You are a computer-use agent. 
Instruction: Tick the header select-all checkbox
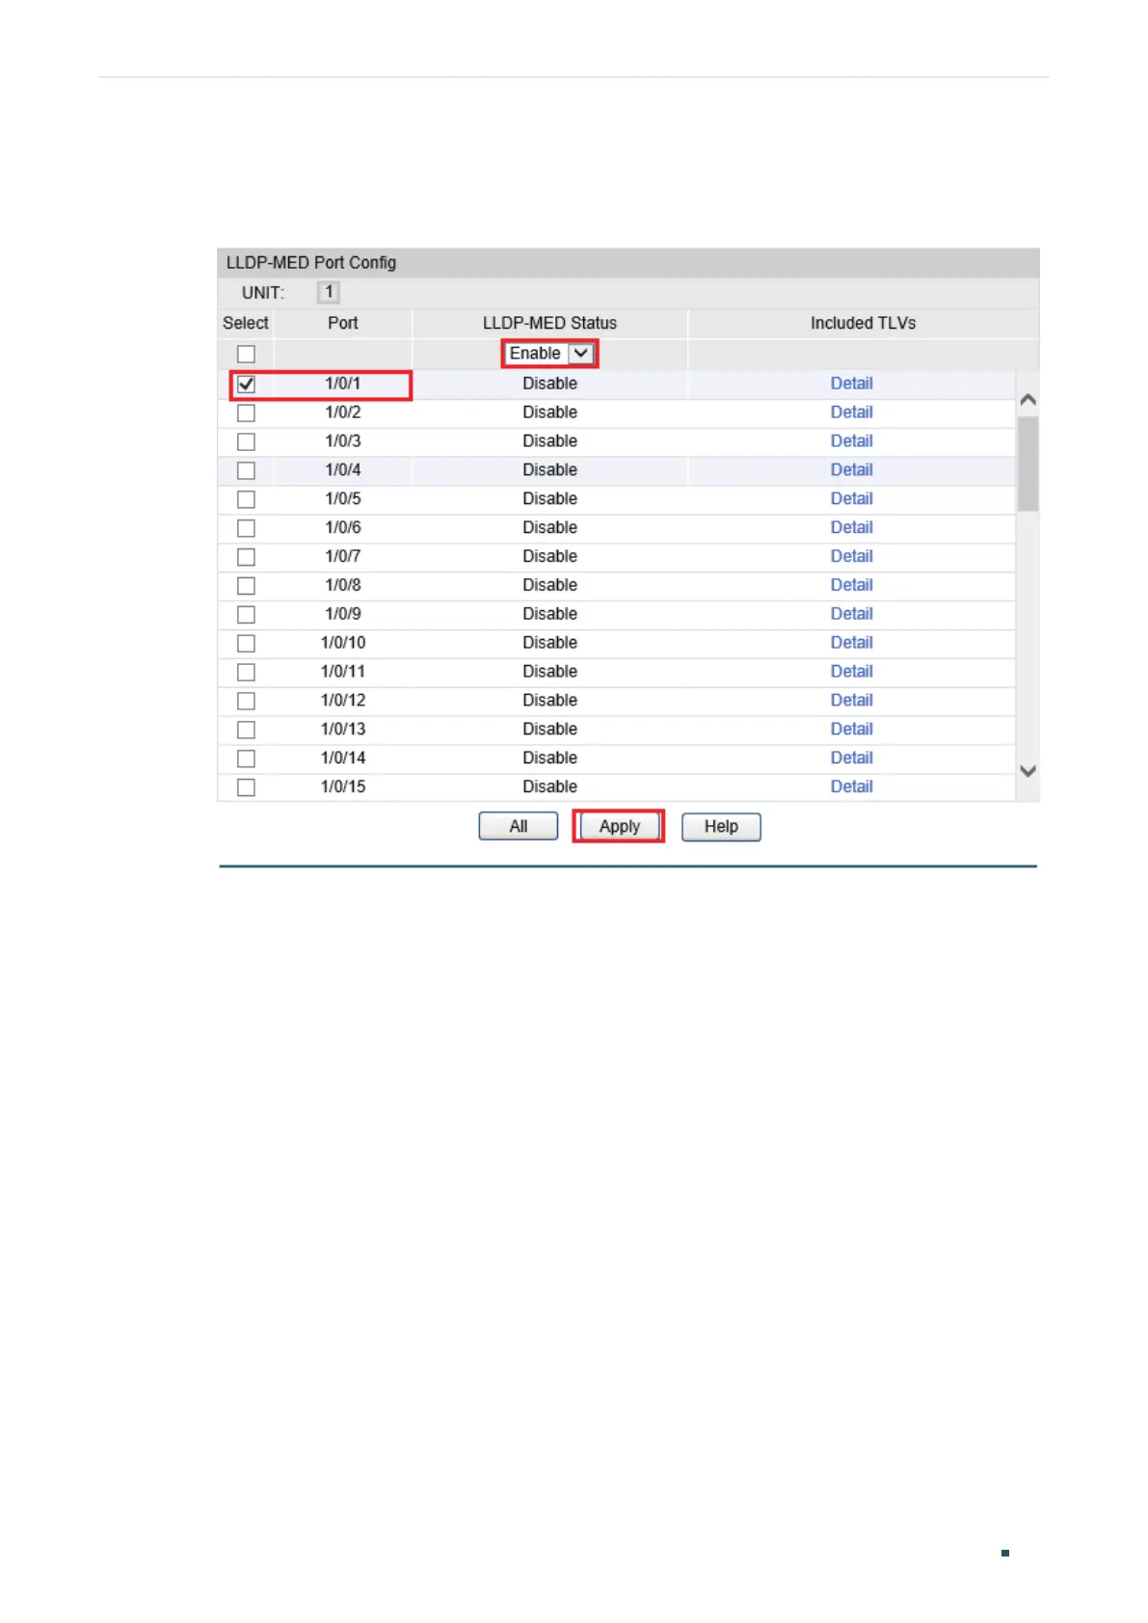[x=246, y=354]
